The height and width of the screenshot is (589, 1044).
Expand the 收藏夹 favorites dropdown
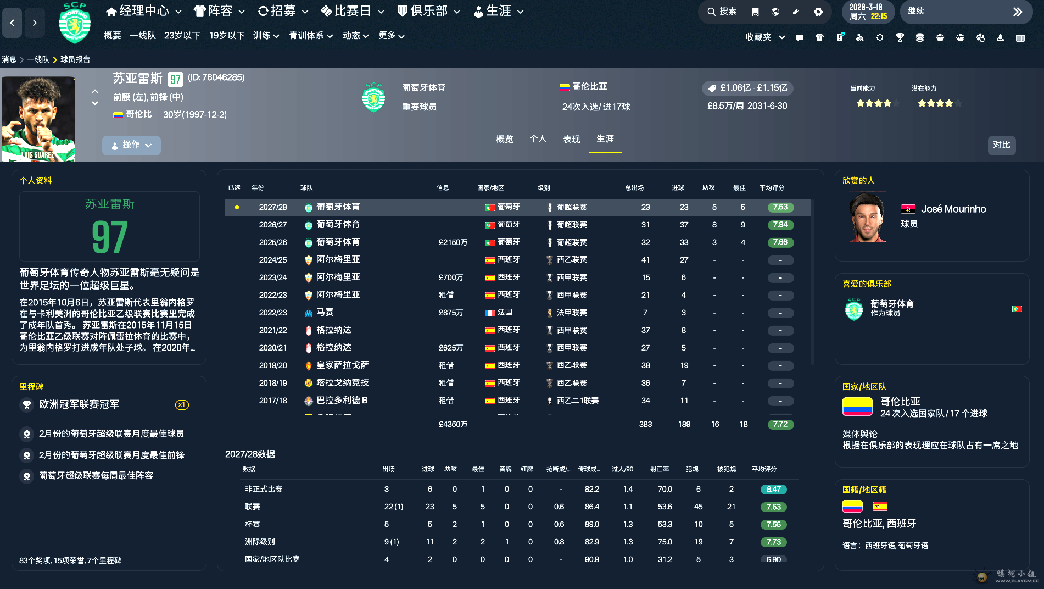pos(765,37)
